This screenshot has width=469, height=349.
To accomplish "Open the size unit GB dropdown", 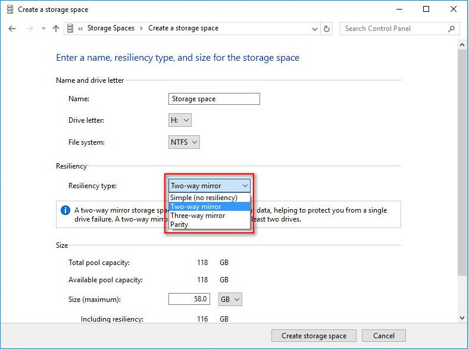I will click(230, 299).
